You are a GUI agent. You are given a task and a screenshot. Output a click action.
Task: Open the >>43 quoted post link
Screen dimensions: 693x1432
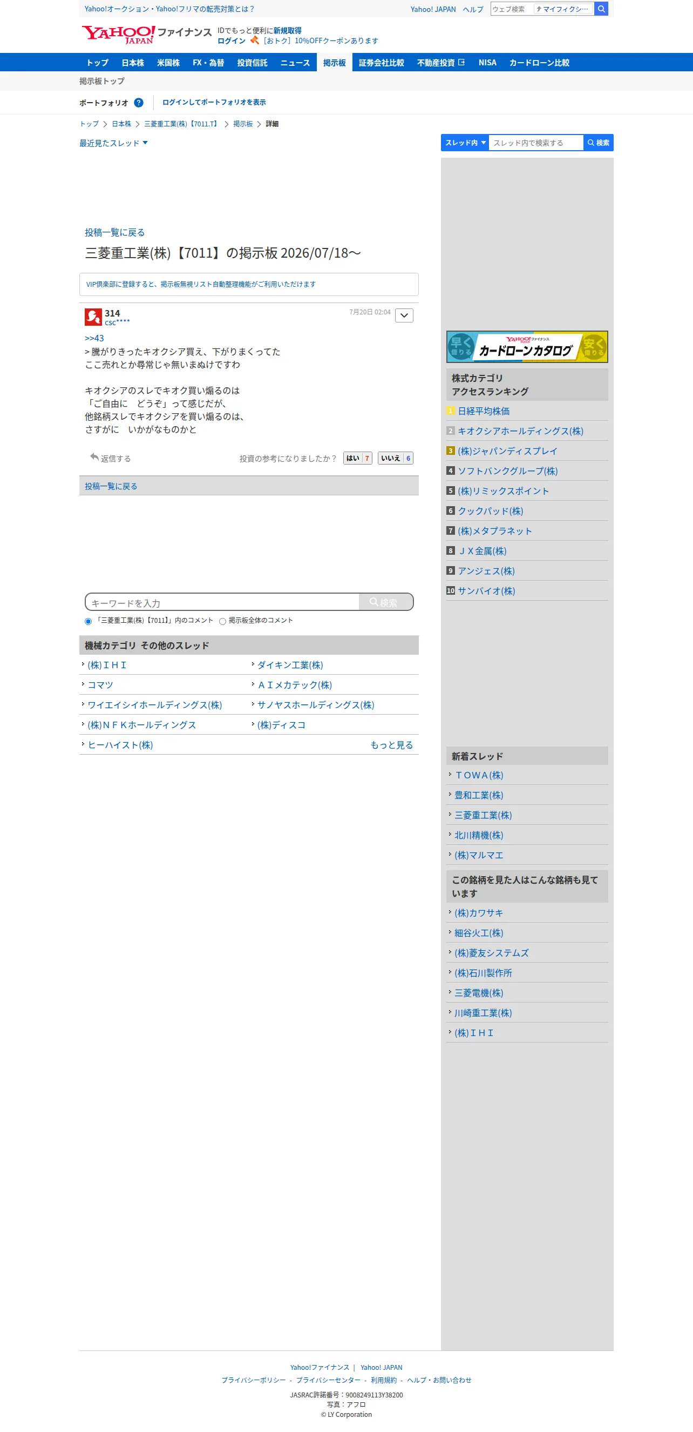pyautogui.click(x=94, y=338)
